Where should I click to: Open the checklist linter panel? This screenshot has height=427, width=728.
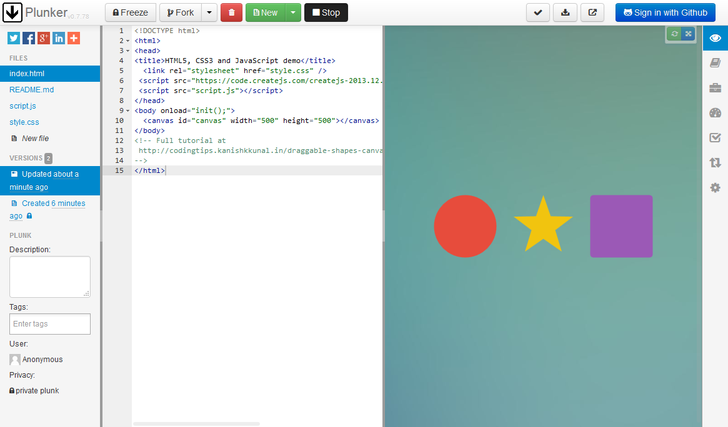pyautogui.click(x=715, y=138)
